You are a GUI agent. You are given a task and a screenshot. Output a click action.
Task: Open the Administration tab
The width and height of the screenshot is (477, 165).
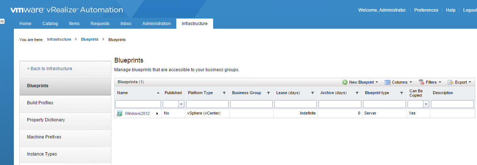[x=157, y=24]
